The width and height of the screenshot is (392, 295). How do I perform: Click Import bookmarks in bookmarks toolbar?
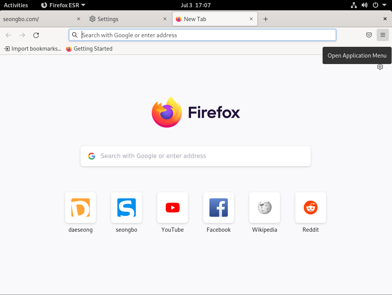(x=33, y=49)
